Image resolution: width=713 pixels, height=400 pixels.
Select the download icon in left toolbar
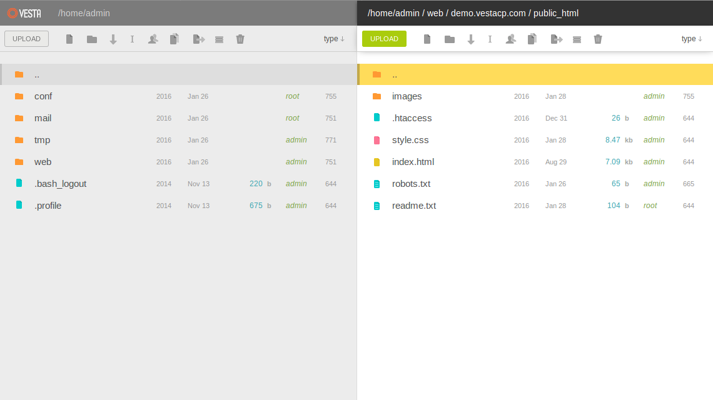(113, 39)
